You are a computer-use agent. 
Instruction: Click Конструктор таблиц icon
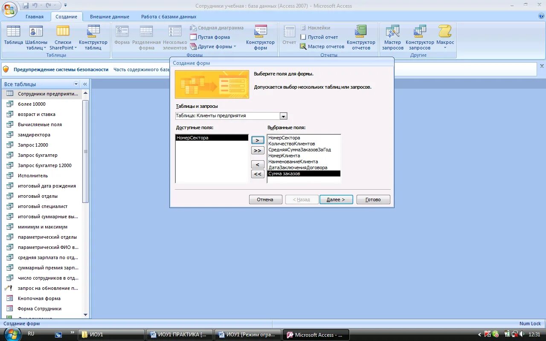coord(93,38)
